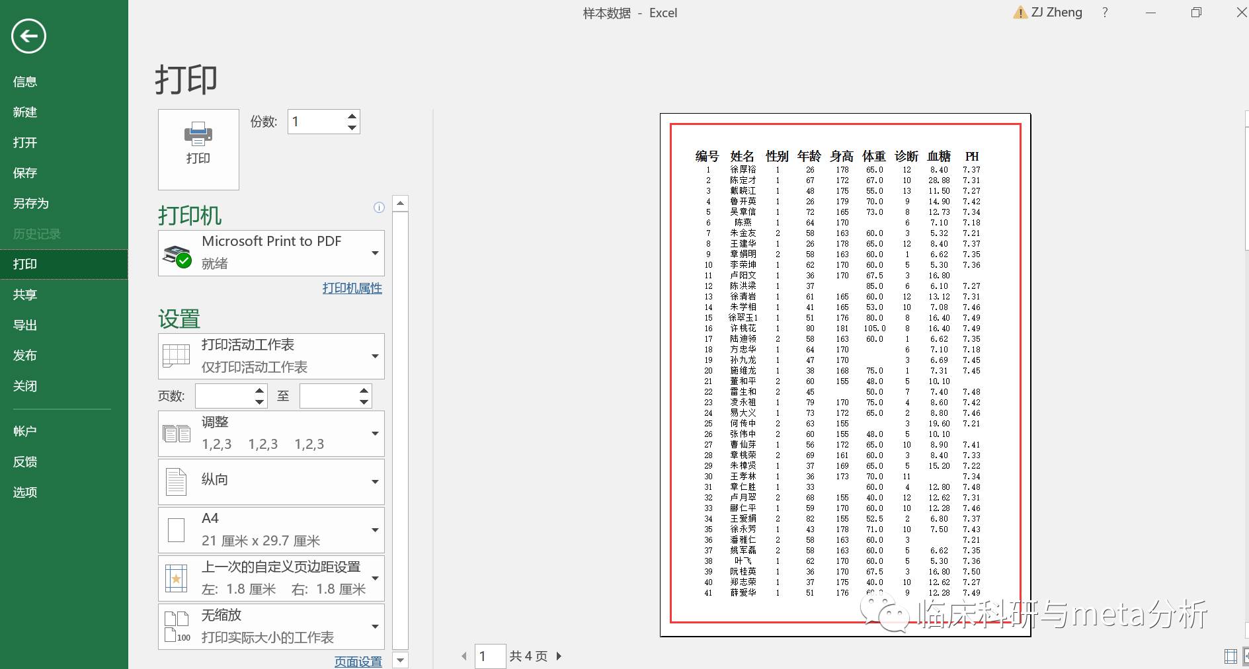Click the 打印机属性 link
Image resolution: width=1249 pixels, height=669 pixels.
pyautogui.click(x=352, y=288)
